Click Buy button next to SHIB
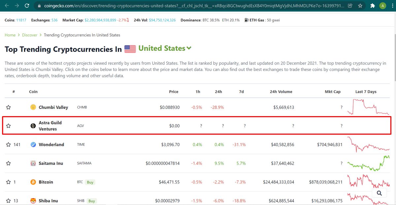 coord(92,201)
